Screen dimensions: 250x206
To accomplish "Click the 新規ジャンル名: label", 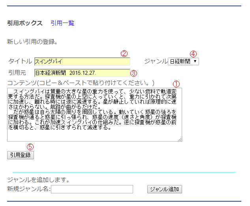I will pos(29,189).
